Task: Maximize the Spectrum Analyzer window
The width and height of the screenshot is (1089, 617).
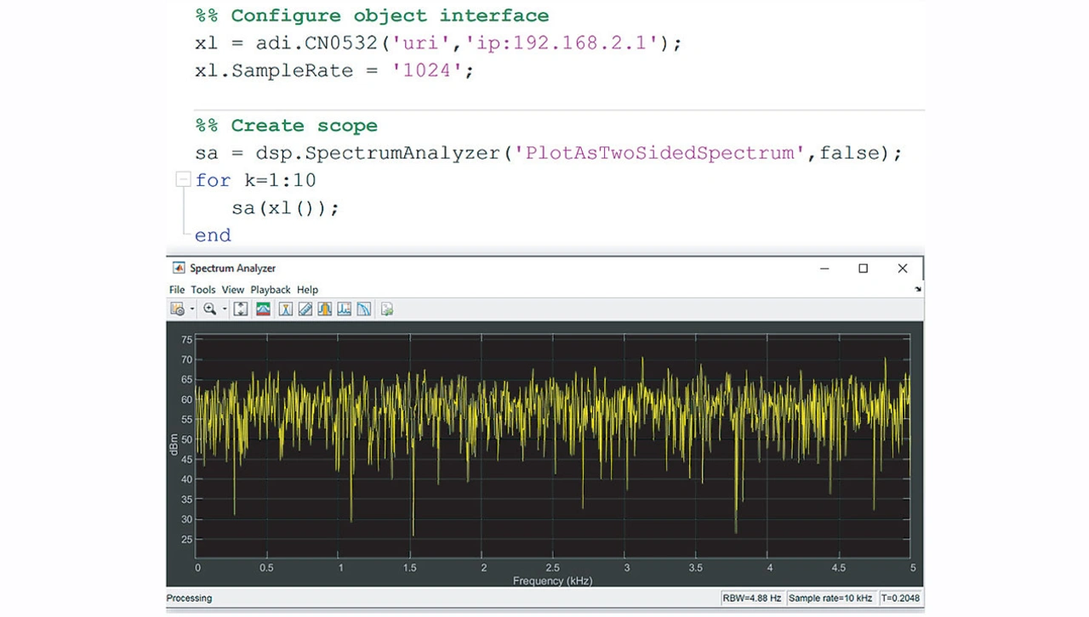Action: click(x=863, y=269)
